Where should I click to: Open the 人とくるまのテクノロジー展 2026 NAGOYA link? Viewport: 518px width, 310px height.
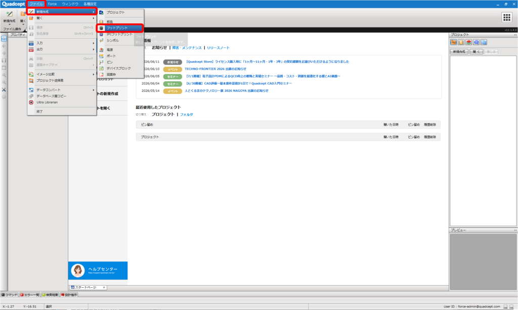(227, 91)
